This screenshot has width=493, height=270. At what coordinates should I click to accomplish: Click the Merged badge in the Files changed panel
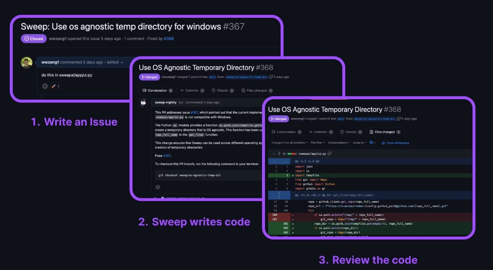pyautogui.click(x=279, y=119)
